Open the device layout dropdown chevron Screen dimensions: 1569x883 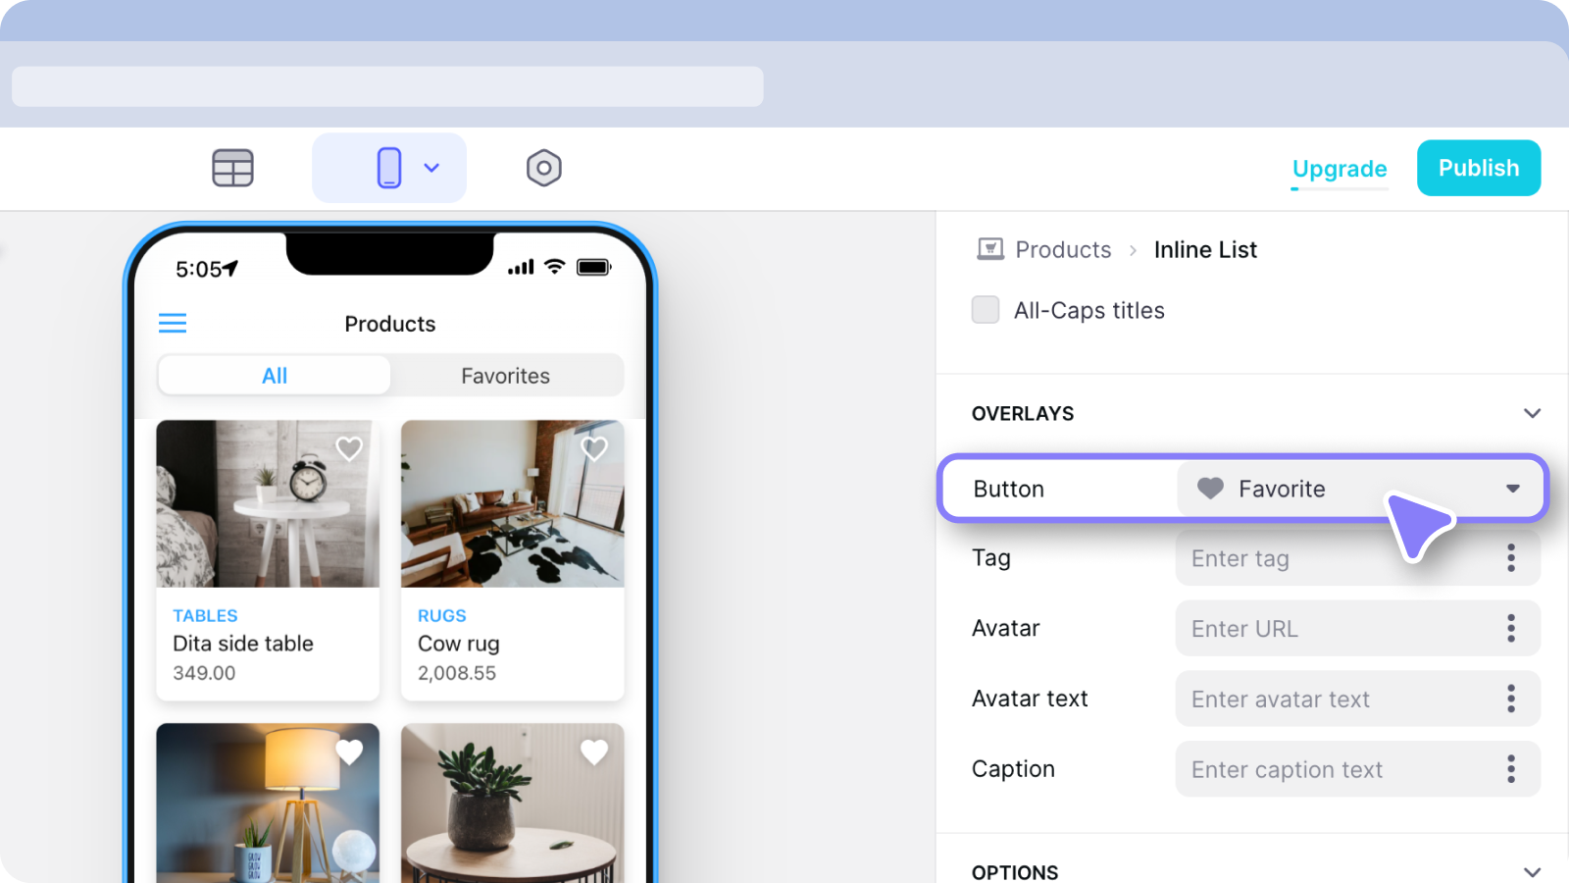coord(431,168)
